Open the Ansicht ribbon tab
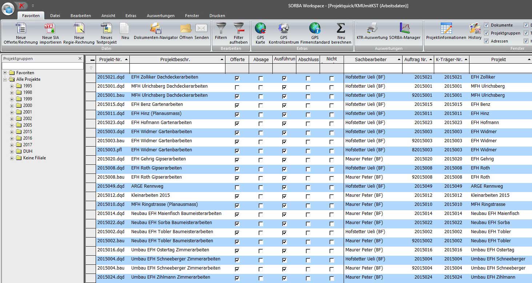The height and width of the screenshot is (283, 532). (108, 16)
